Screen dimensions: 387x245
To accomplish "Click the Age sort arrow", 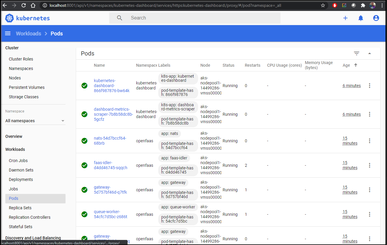I will (x=356, y=65).
